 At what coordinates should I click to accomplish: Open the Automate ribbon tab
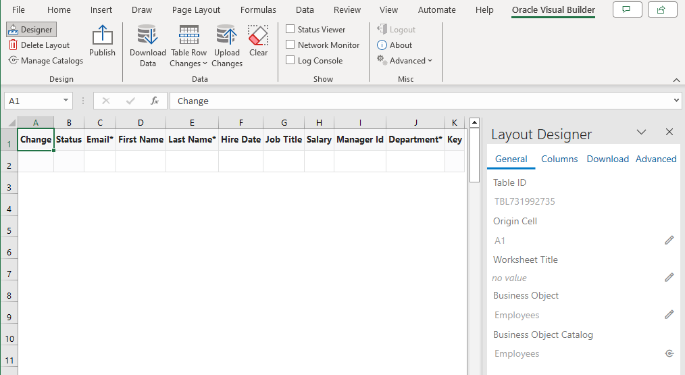click(437, 9)
